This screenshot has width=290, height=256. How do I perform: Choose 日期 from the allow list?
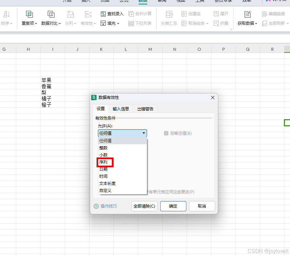coord(122,169)
